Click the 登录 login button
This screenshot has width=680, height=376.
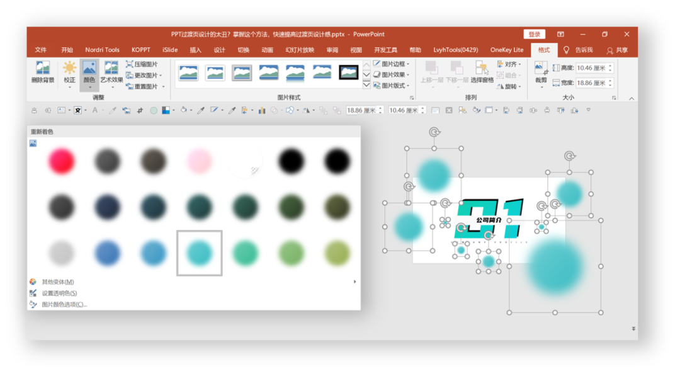535,34
